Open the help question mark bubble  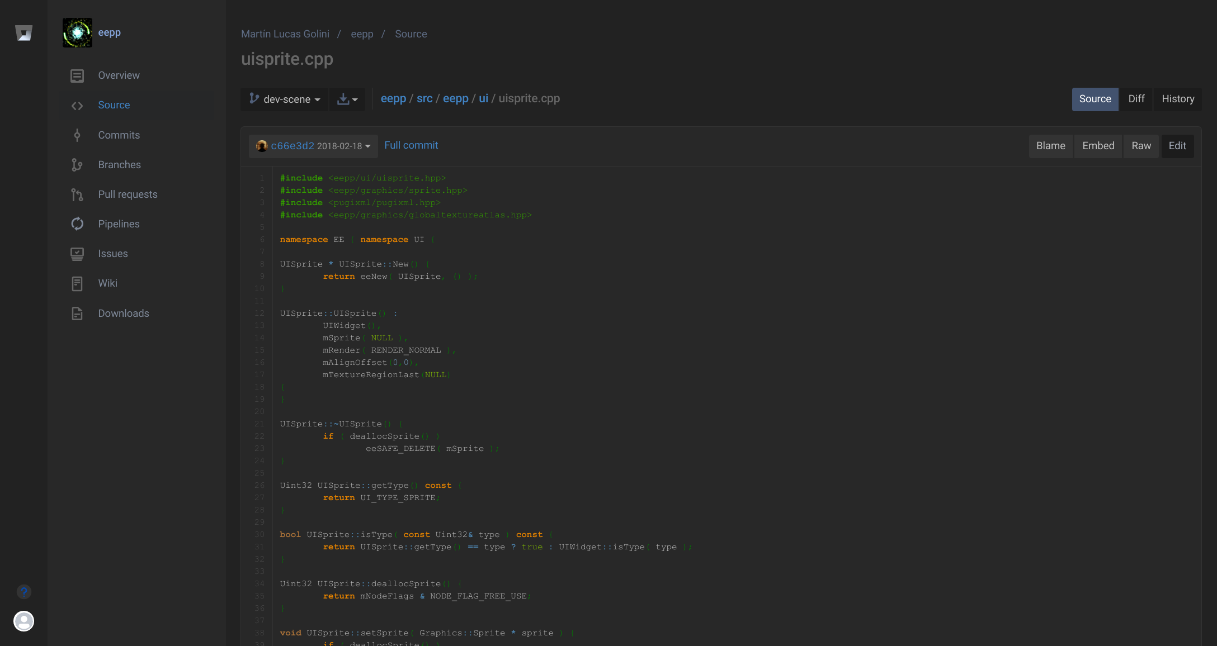23,592
